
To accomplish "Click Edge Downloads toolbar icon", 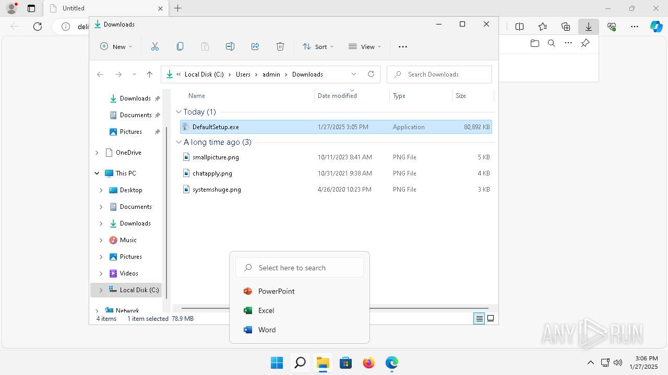I will (589, 27).
